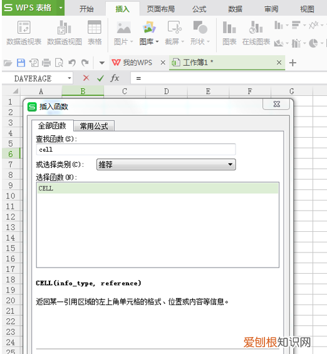Open the 开始 ribbon tab
The width and height of the screenshot is (327, 354).
click(86, 9)
